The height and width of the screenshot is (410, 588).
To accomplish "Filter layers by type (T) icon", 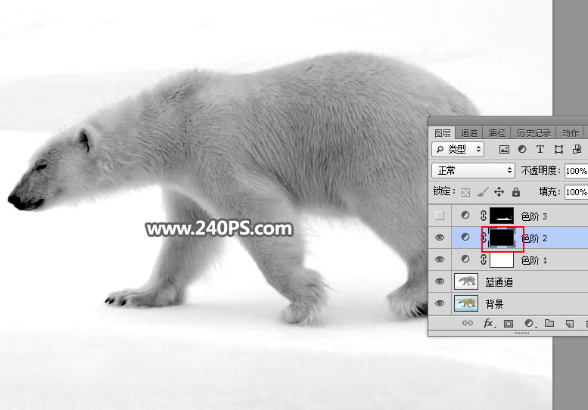I will pos(540,149).
